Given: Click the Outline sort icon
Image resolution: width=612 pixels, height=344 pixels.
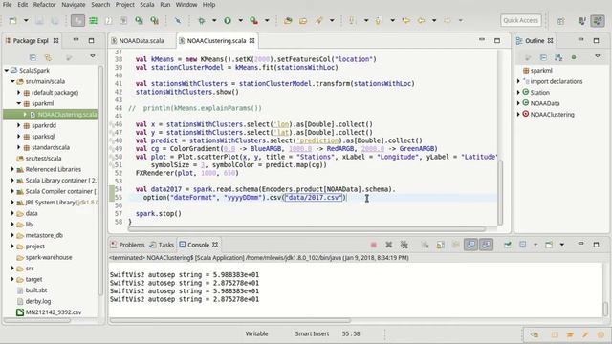Looking at the screenshot, I should click(x=558, y=57).
